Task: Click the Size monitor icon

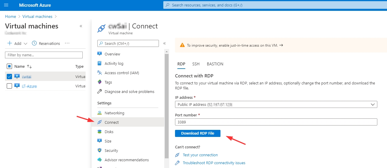Action: [100, 141]
